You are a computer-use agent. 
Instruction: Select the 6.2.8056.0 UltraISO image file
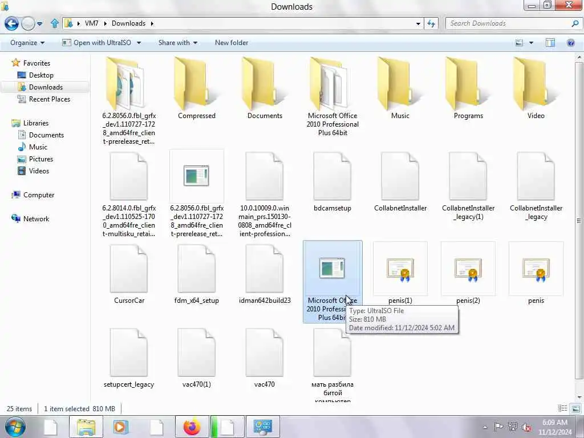(x=197, y=194)
